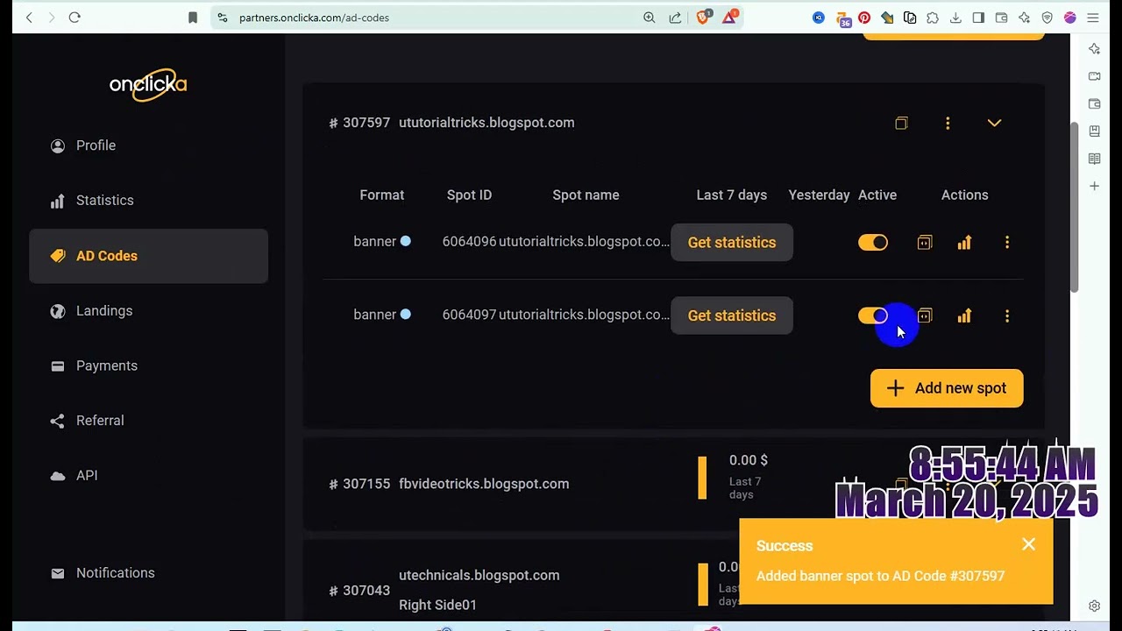Open the Brave Rewards triangle icon

[729, 18]
